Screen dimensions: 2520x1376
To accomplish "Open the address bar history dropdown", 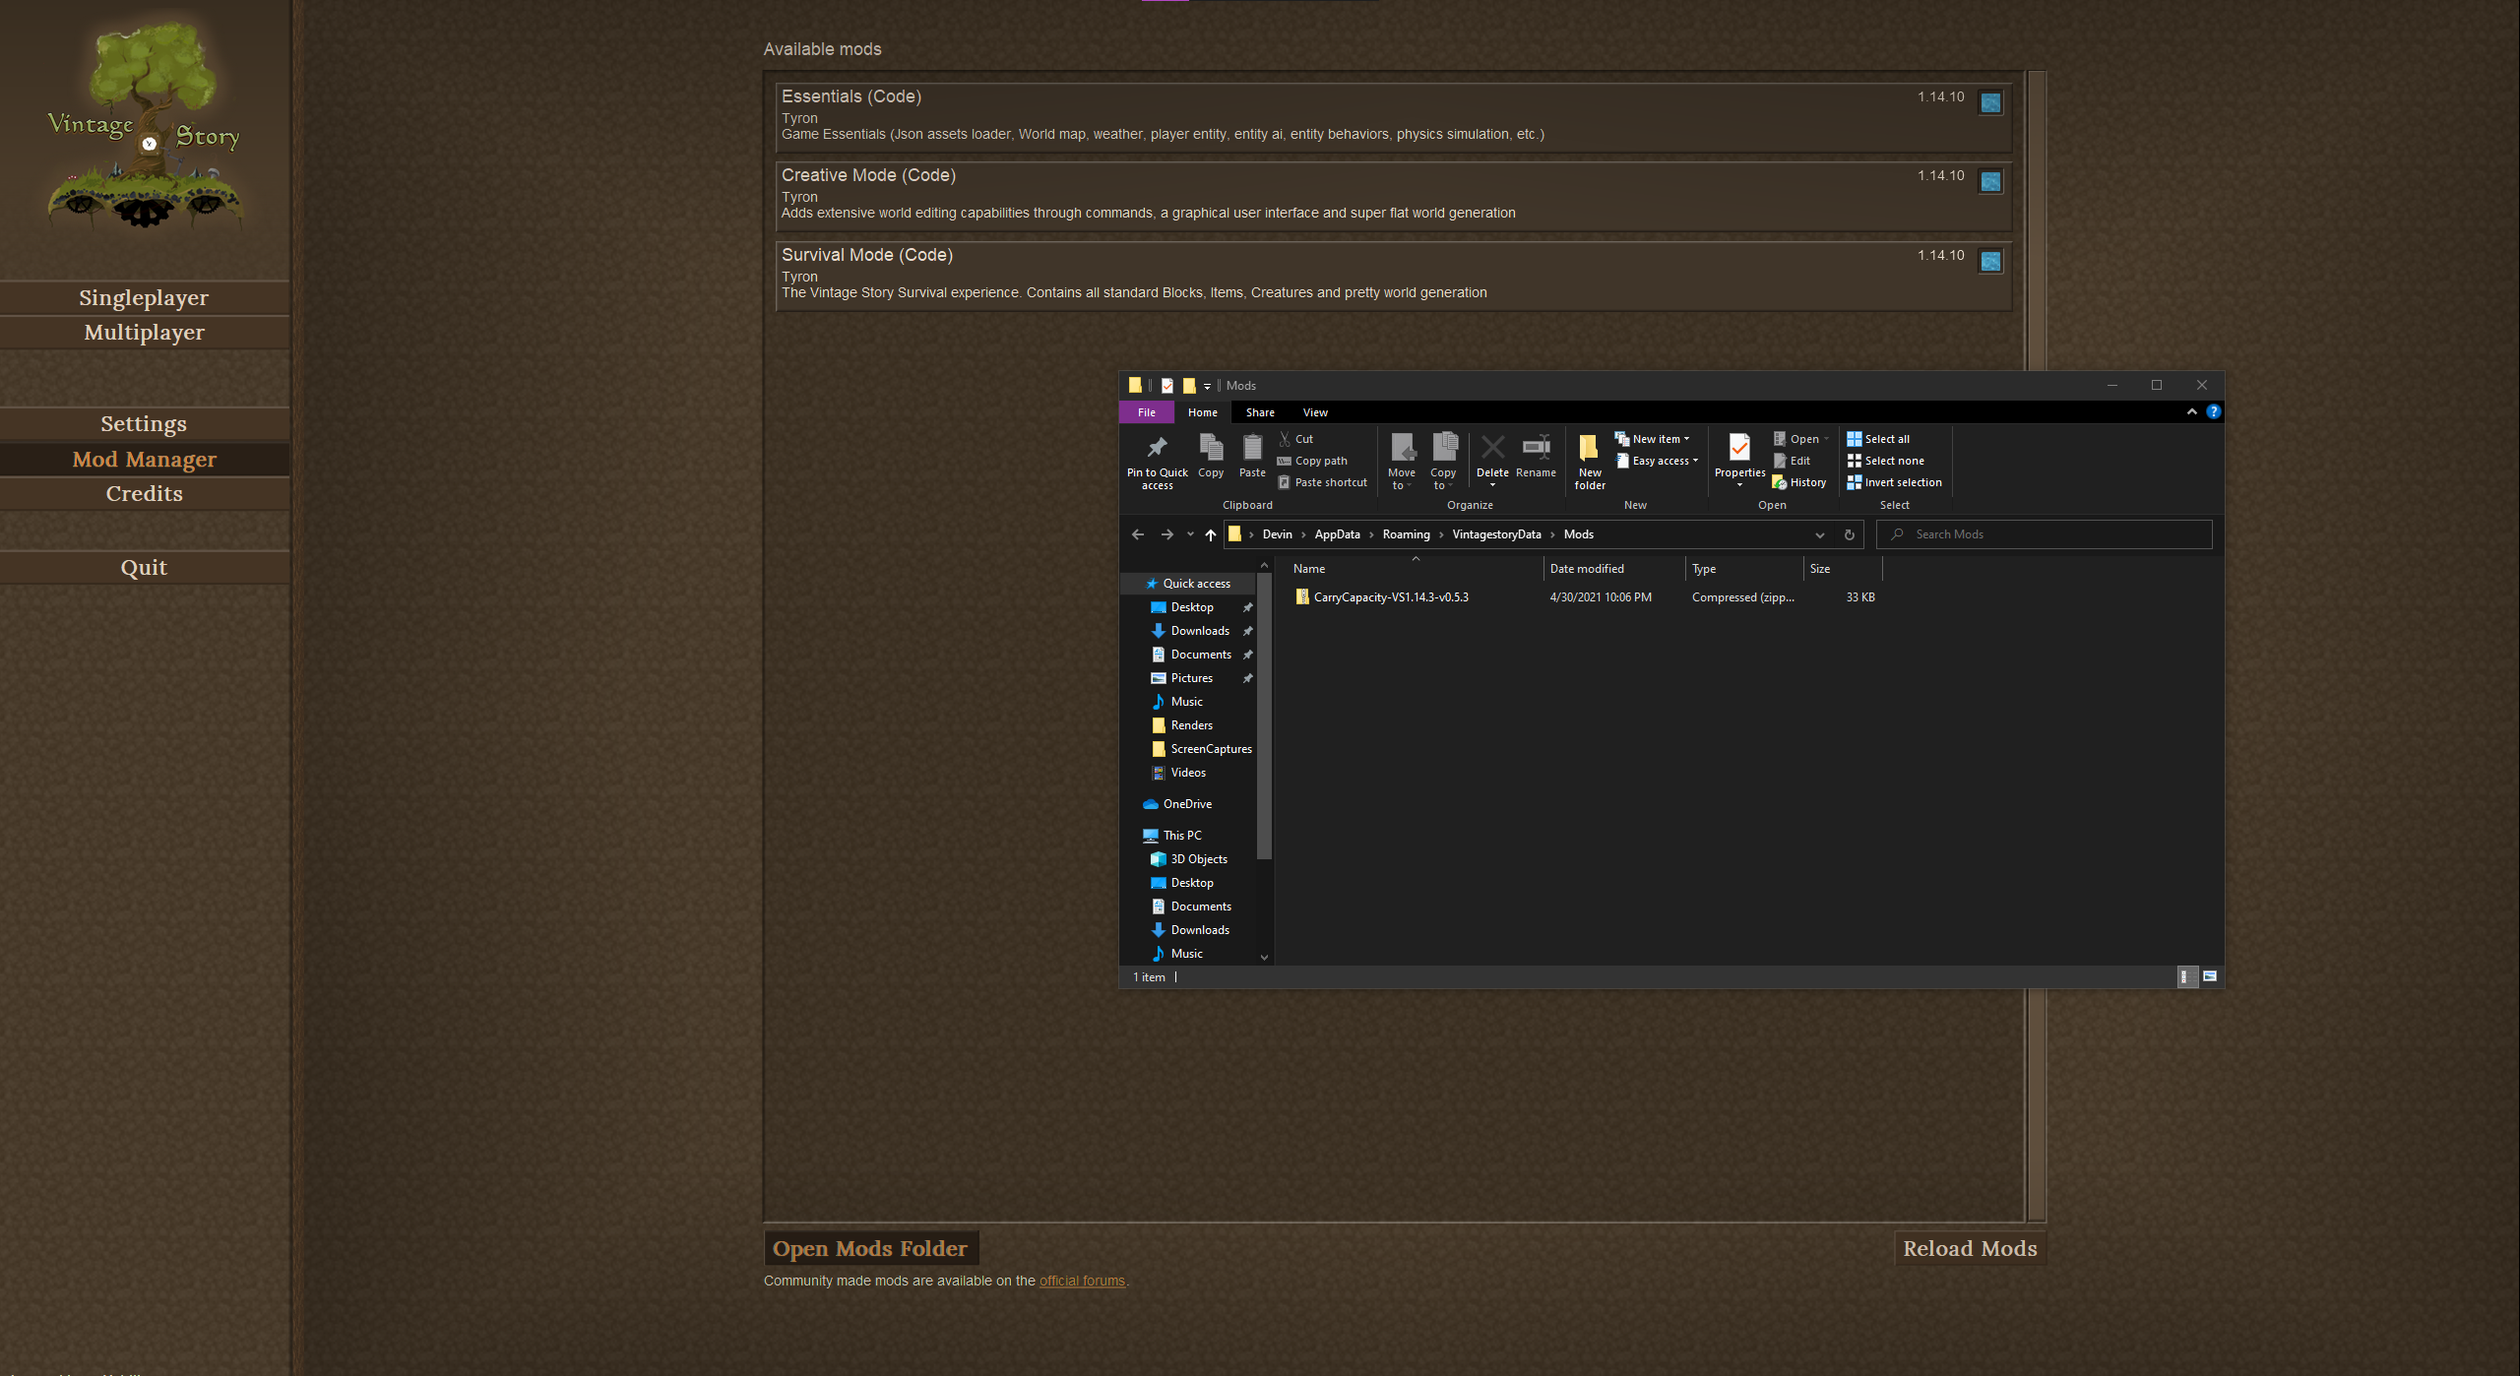I will coord(1819,534).
